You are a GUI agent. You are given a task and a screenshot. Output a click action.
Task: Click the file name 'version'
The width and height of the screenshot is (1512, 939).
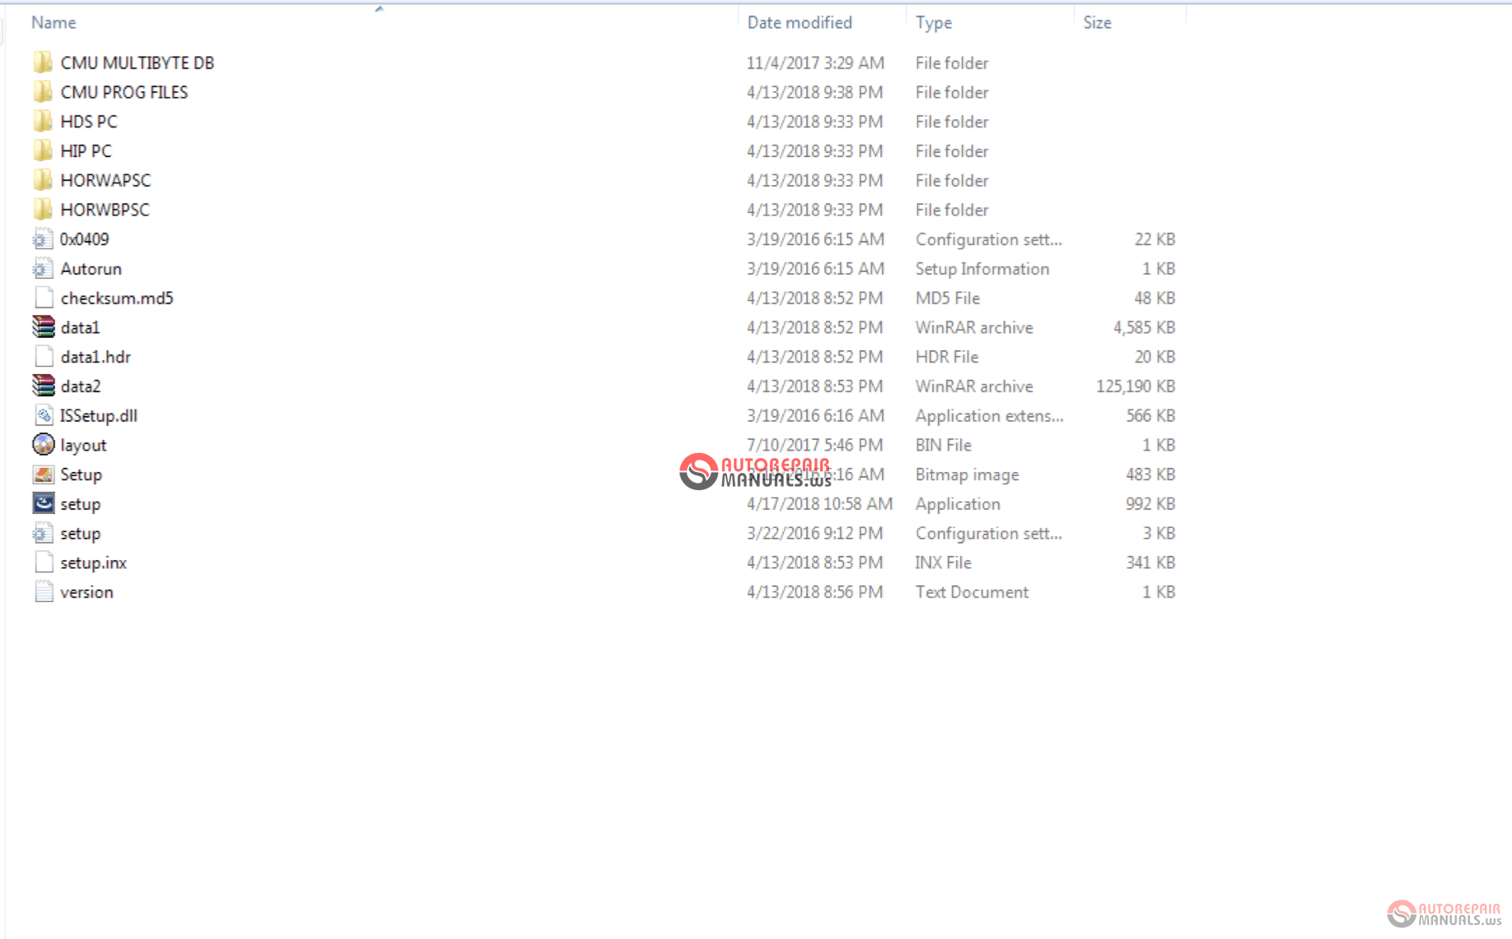tap(86, 592)
